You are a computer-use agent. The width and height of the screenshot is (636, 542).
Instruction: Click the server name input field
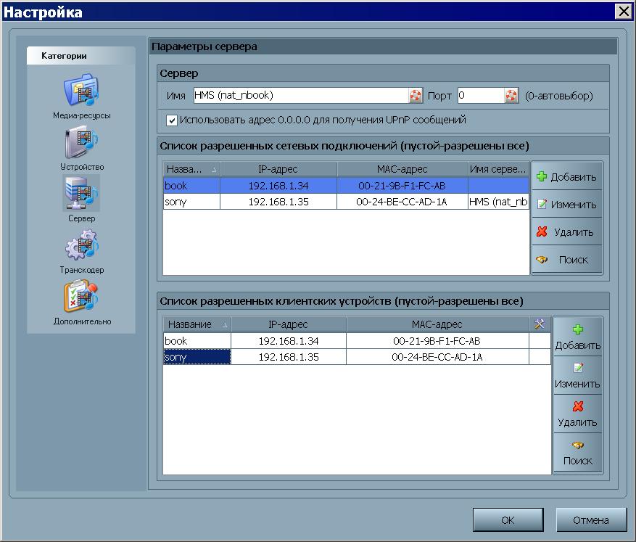click(x=301, y=96)
